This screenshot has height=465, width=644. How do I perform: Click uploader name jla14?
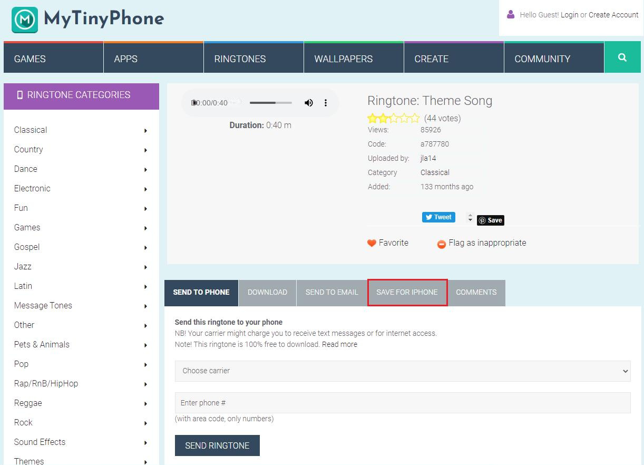[x=428, y=158]
